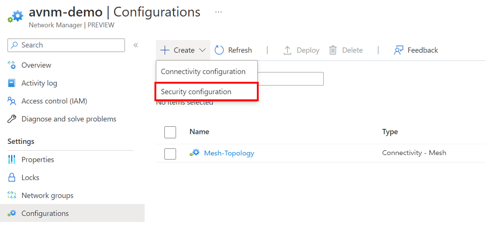
Task: Tick the Mesh-Topology row checkbox
Action: pos(170,154)
